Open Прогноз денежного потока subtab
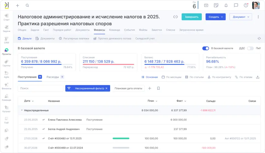Viewport: 265px width, 153px height. (112, 39)
